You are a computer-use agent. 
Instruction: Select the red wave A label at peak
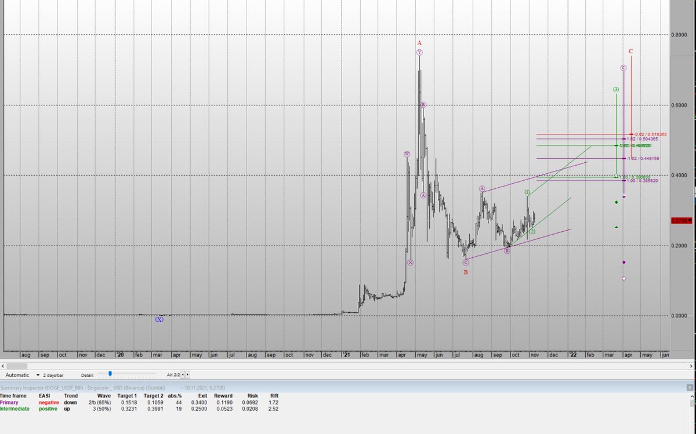tap(419, 43)
